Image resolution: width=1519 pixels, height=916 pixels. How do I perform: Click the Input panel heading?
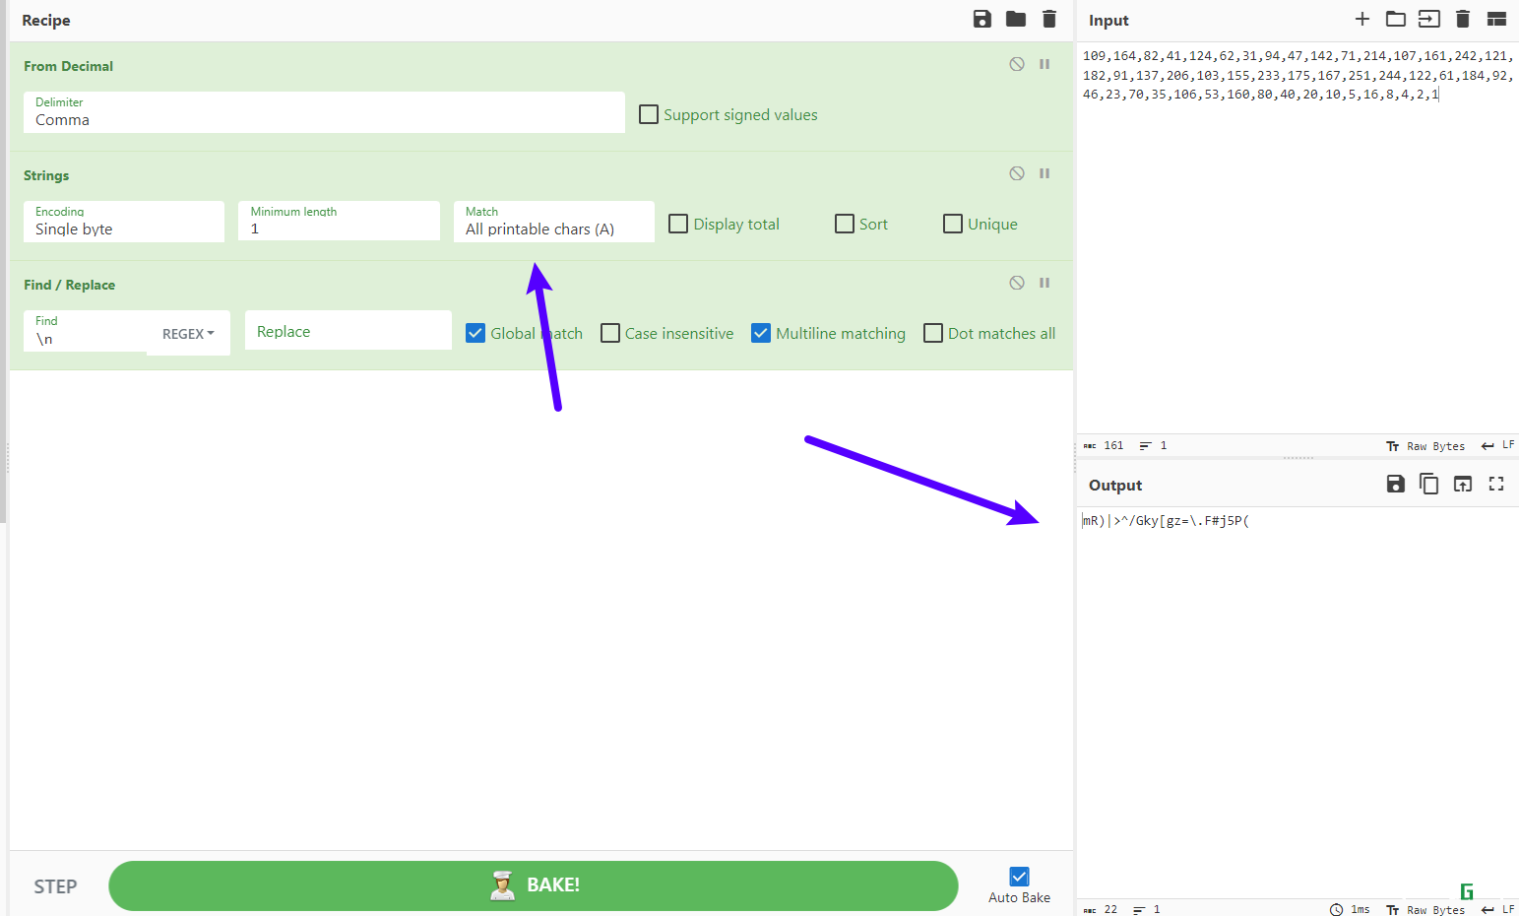pyautogui.click(x=1108, y=20)
